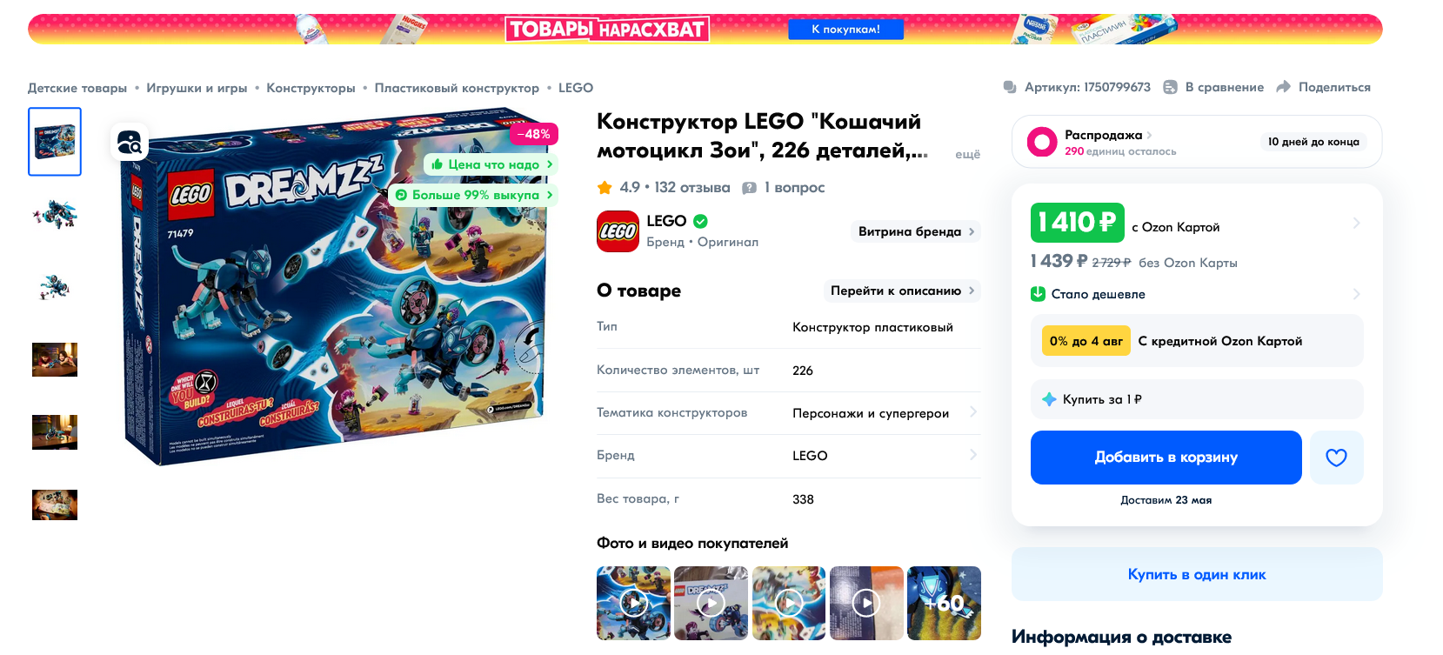Open Пластиковый конструктор breadcrumb

tap(457, 88)
